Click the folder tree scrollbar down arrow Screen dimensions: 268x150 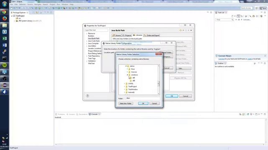tap(158, 93)
